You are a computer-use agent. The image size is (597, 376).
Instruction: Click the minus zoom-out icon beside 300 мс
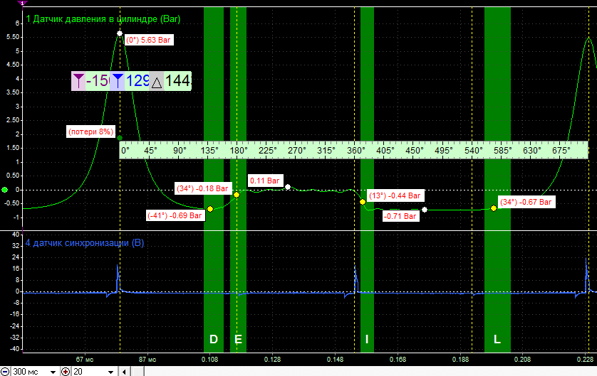(x=5, y=372)
